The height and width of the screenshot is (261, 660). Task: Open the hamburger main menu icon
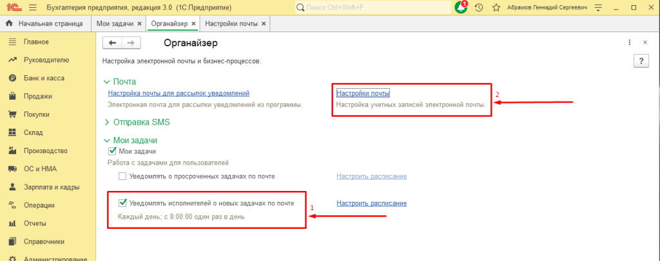click(34, 8)
